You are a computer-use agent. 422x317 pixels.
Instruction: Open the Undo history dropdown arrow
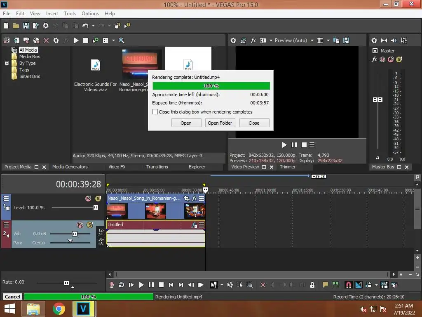[93, 26]
